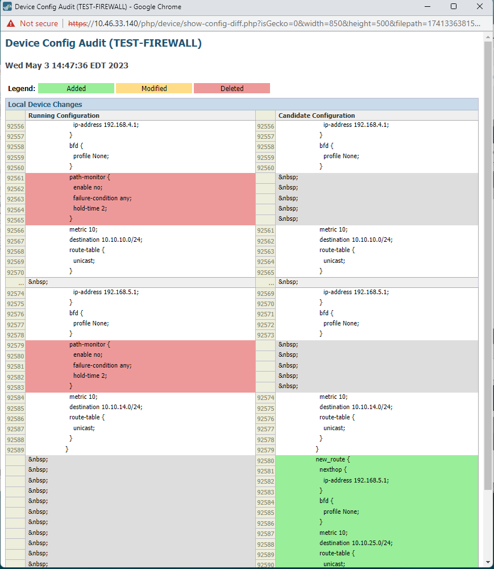Click the '...' skipped-lines marker in Running Configuration

[x=21, y=283]
